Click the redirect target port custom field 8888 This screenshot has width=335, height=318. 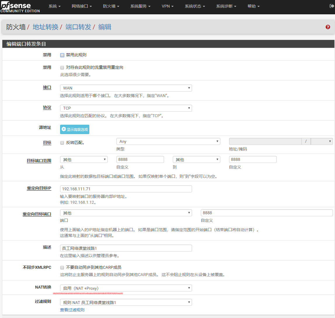pos(267,213)
